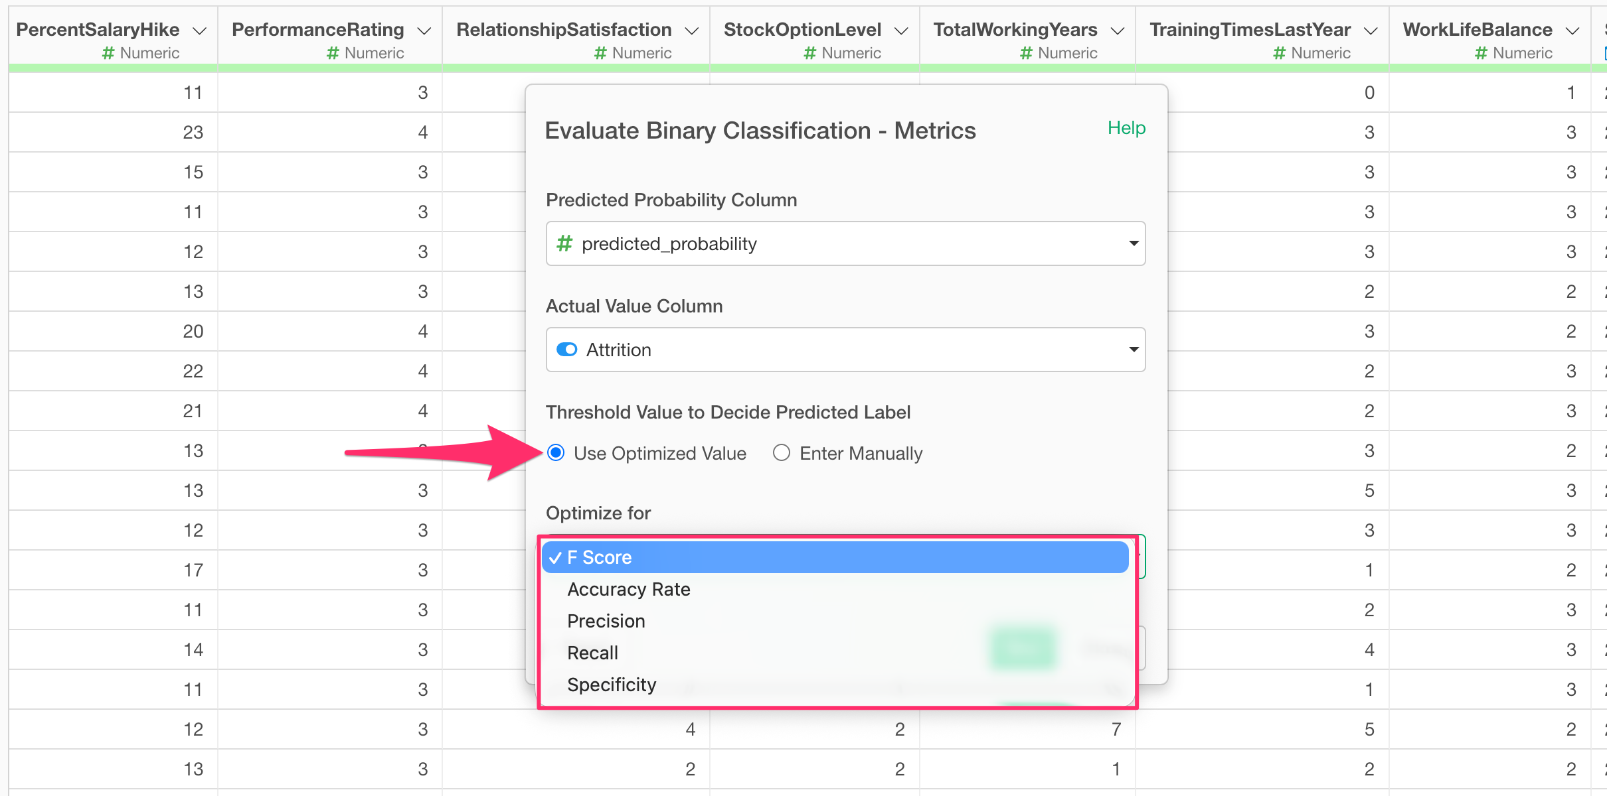Open the PercentSalaryHike column menu chevron
The width and height of the screenshot is (1607, 796).
(199, 31)
